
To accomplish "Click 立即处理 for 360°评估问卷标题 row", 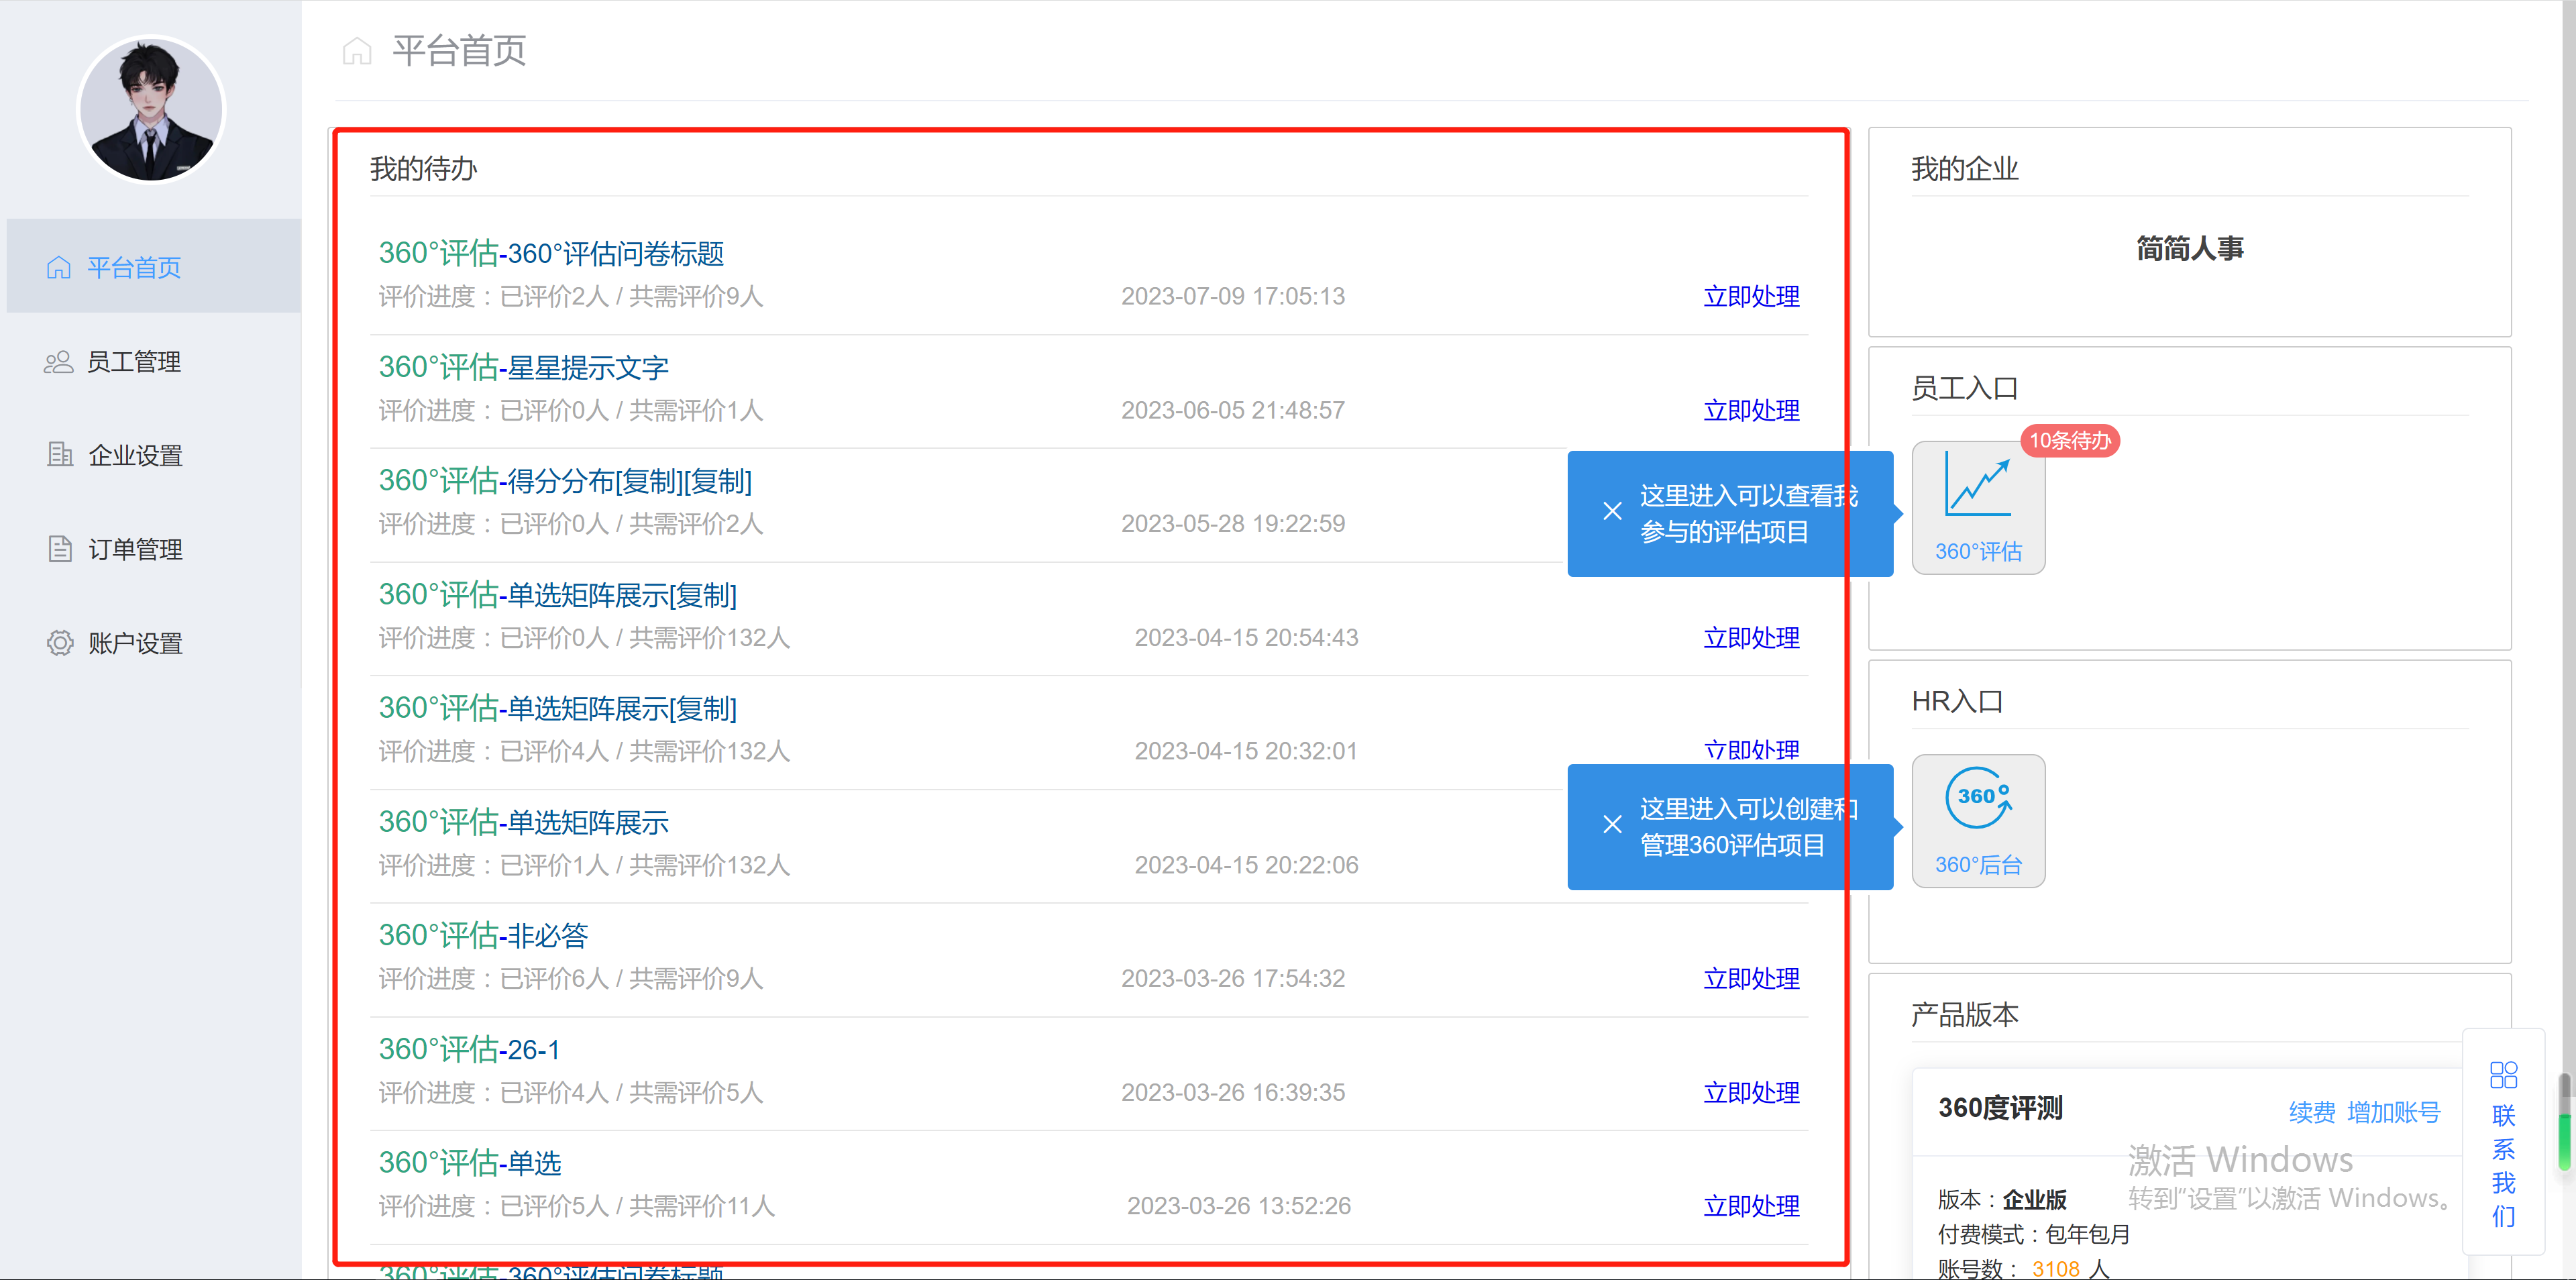I will click(x=1751, y=297).
